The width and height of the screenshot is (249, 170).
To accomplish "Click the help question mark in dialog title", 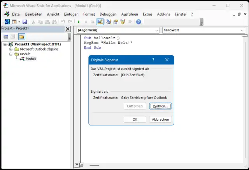I will click(153, 60).
